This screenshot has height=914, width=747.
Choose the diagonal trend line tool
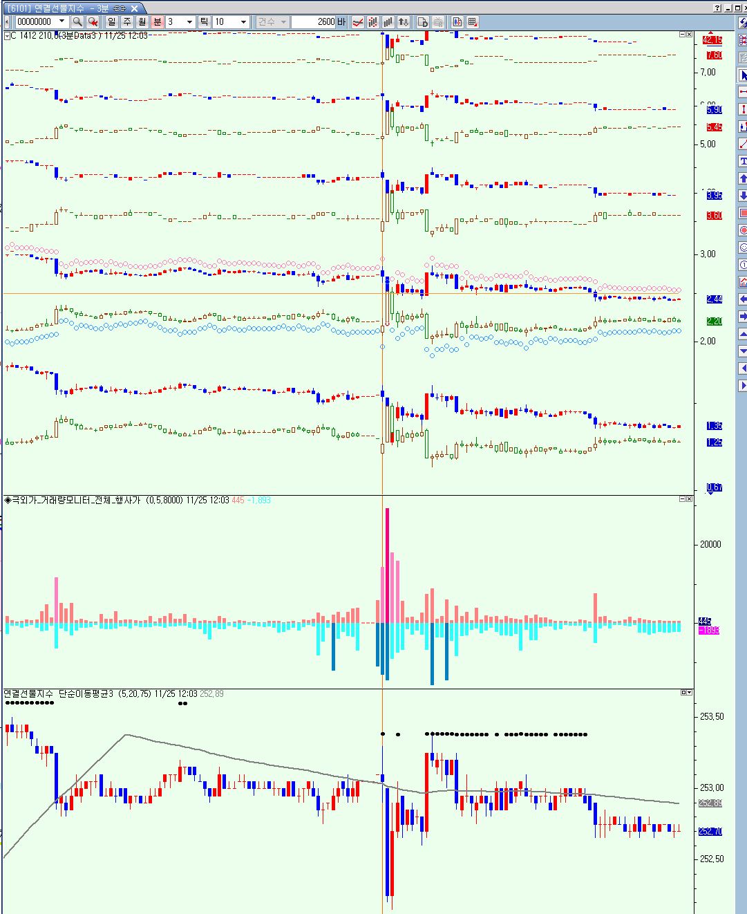(743, 144)
